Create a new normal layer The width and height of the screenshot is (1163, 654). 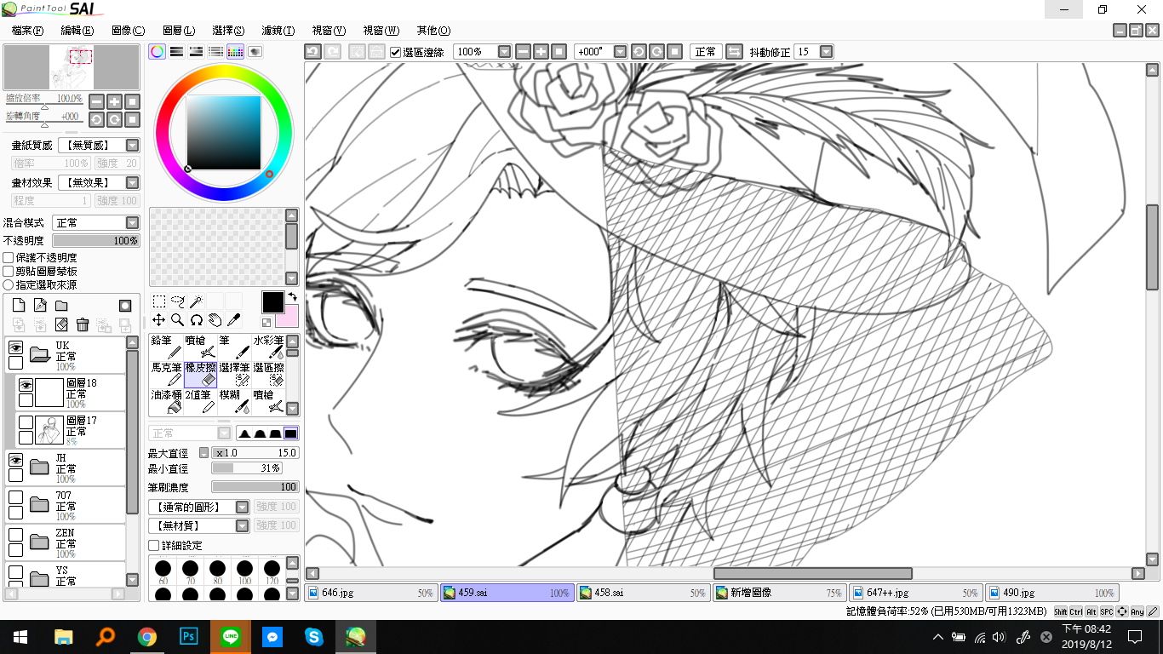(19, 306)
